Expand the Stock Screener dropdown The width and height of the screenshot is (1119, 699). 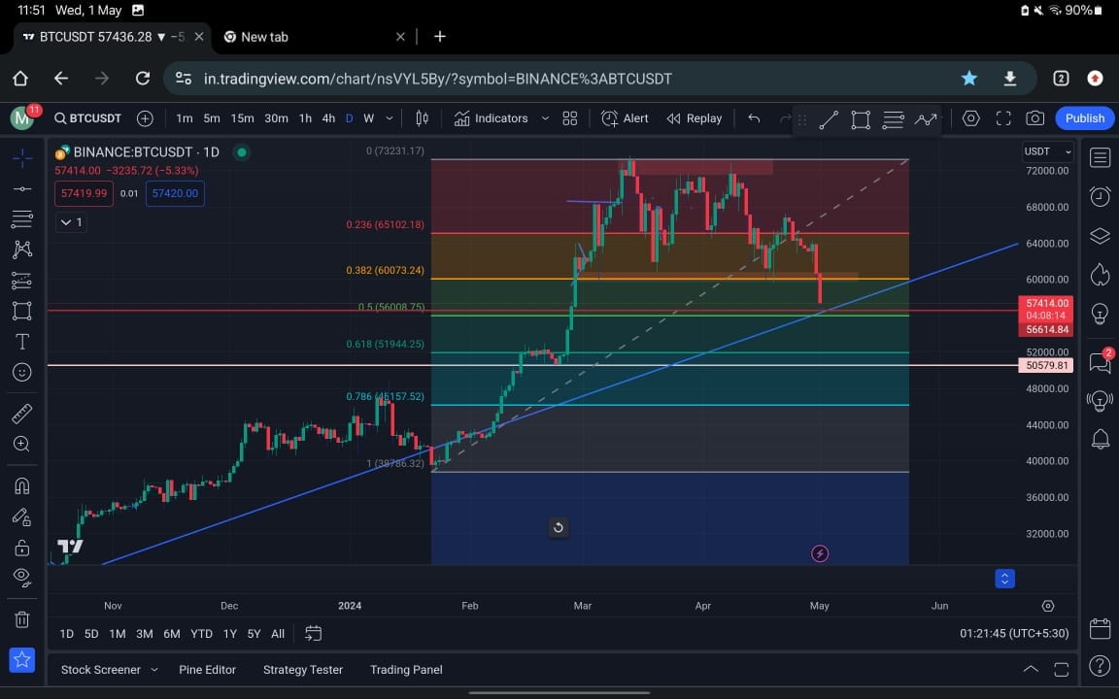tap(153, 669)
